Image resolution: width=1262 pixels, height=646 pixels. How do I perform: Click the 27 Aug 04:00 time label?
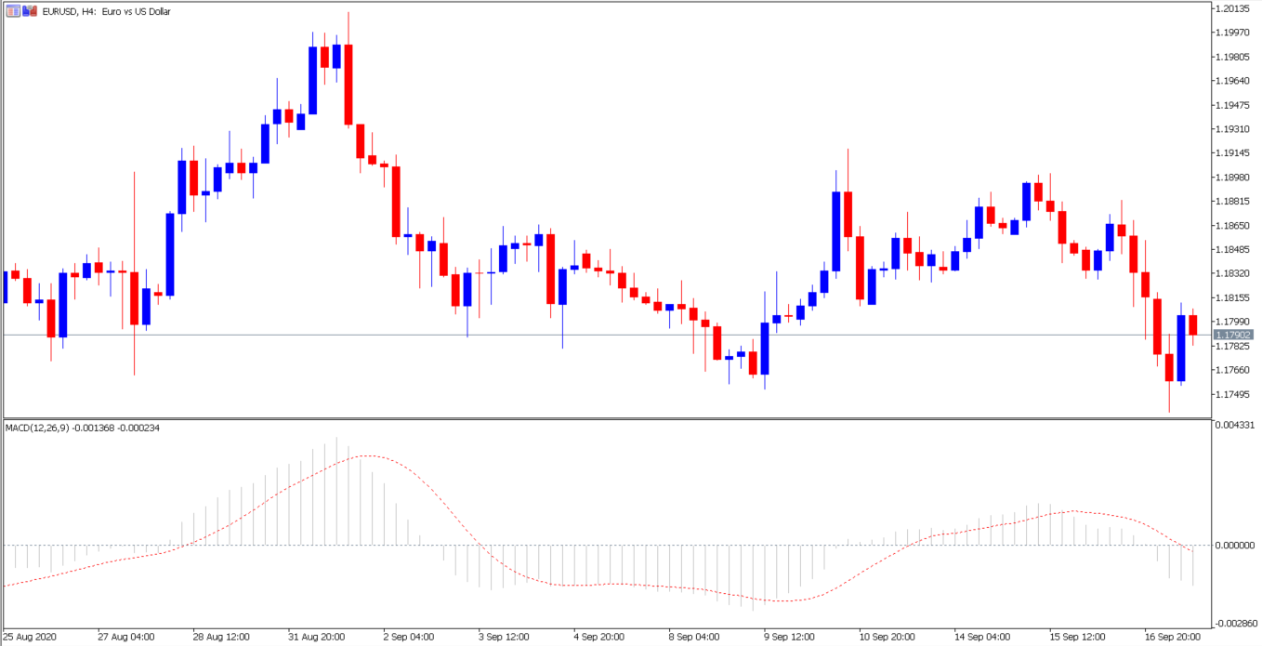point(126,639)
